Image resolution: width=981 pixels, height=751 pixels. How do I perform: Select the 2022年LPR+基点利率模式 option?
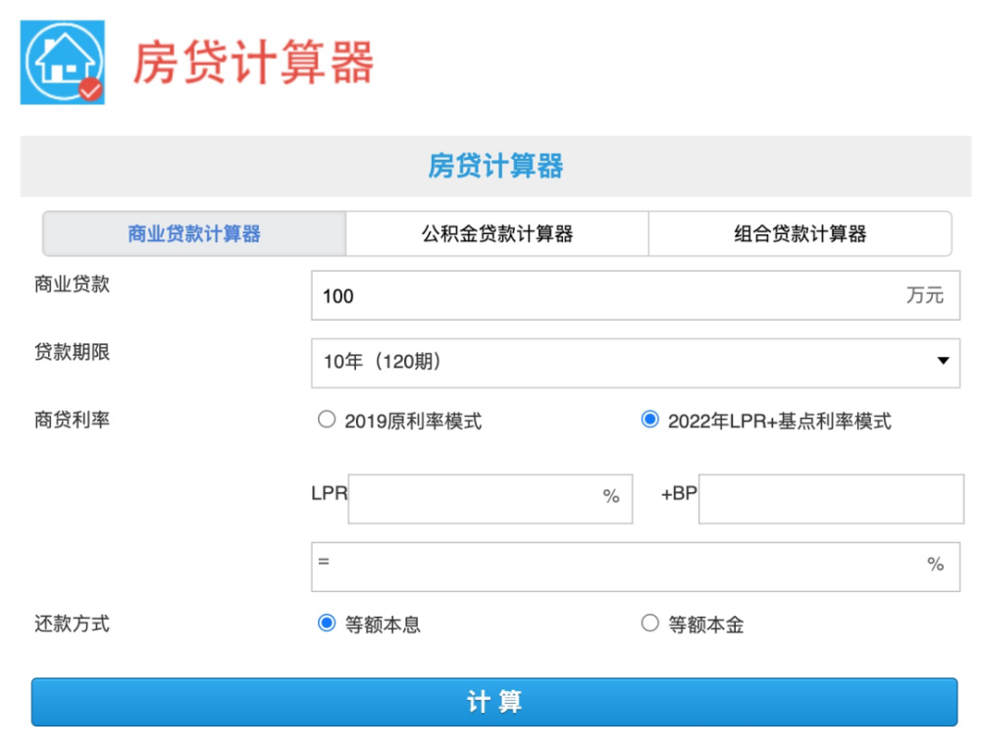649,419
